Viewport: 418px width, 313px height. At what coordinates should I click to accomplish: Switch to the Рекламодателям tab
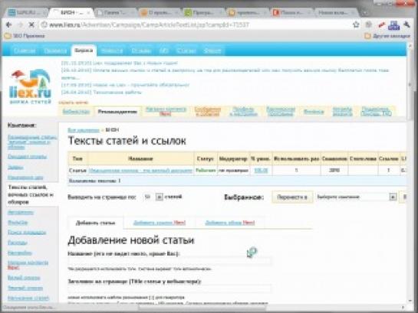(x=117, y=112)
